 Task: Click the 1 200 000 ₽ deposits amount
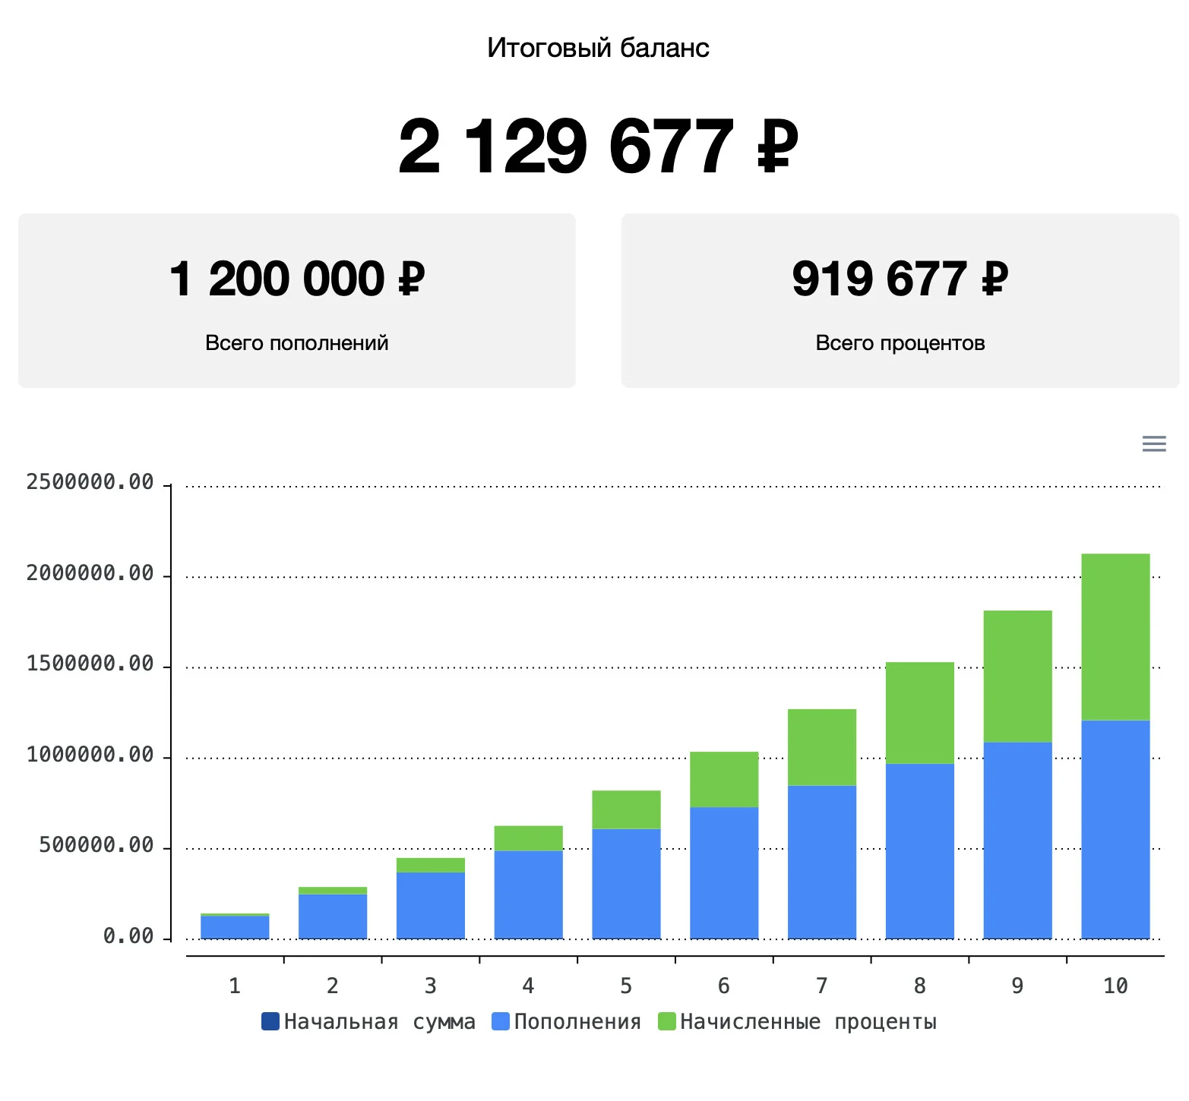pos(297,279)
